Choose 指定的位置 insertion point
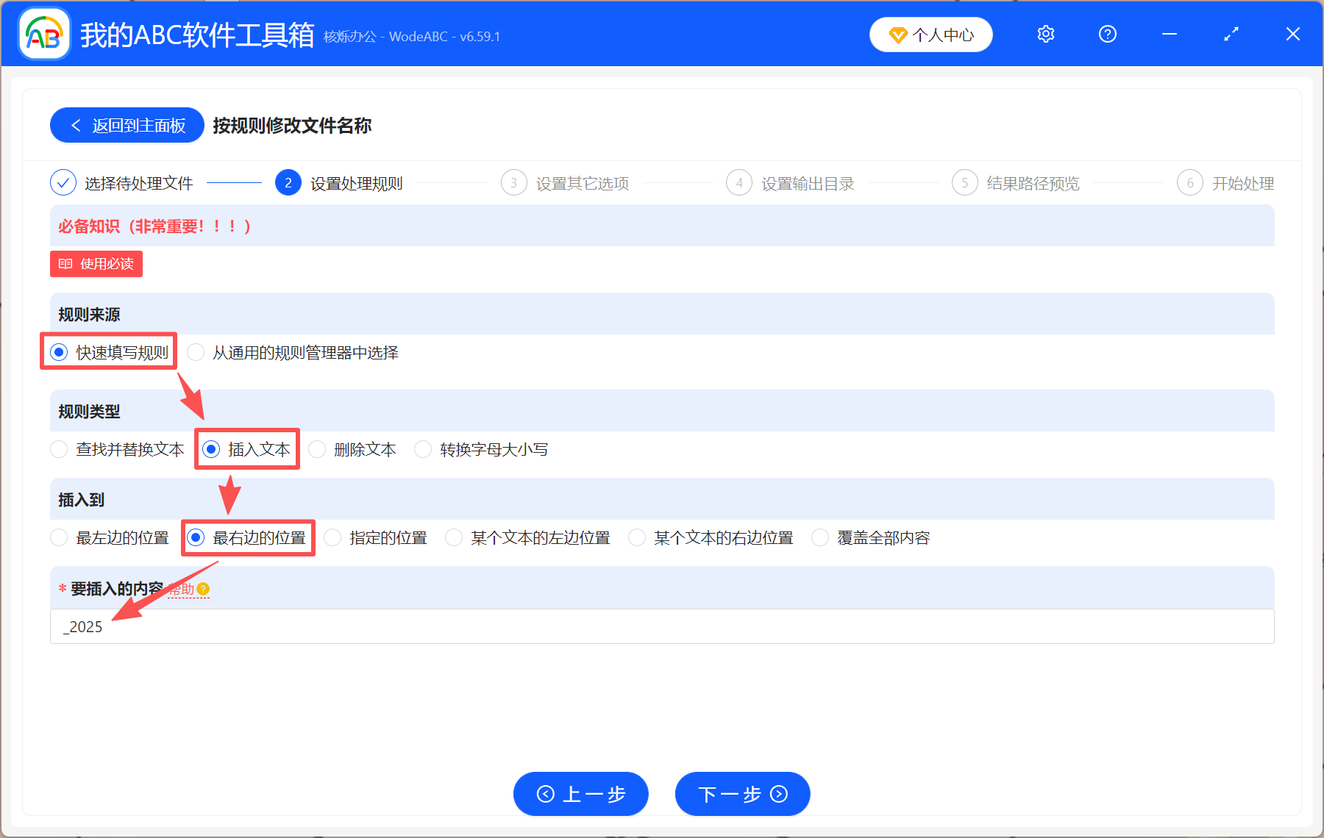 click(332, 537)
